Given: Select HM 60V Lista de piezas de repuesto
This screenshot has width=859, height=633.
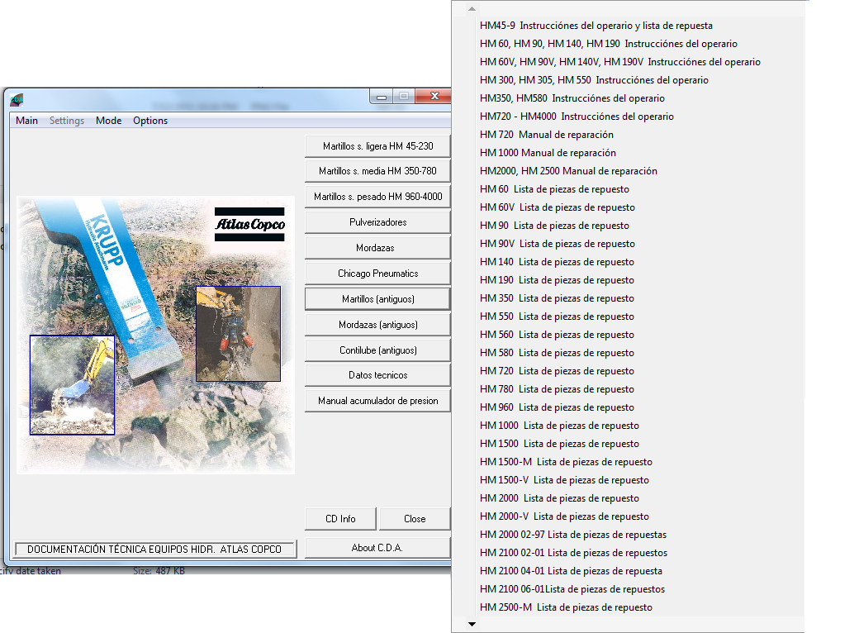Looking at the screenshot, I should (558, 207).
